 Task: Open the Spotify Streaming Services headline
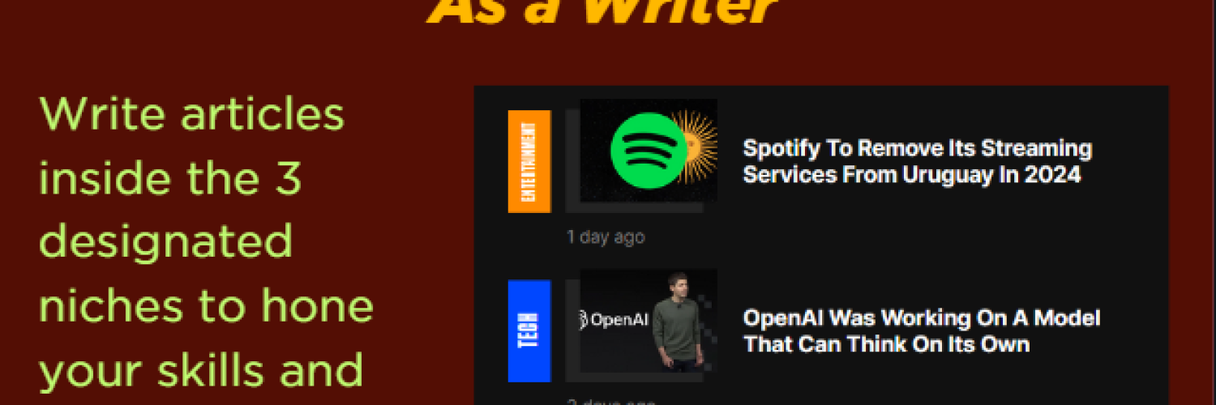click(917, 161)
